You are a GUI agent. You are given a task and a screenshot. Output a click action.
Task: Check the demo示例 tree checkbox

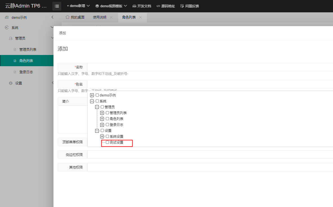click(x=97, y=95)
